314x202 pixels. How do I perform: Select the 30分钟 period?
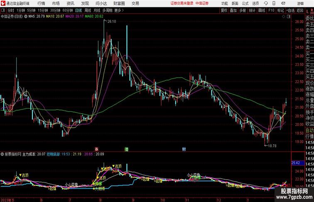click(x=55, y=10)
